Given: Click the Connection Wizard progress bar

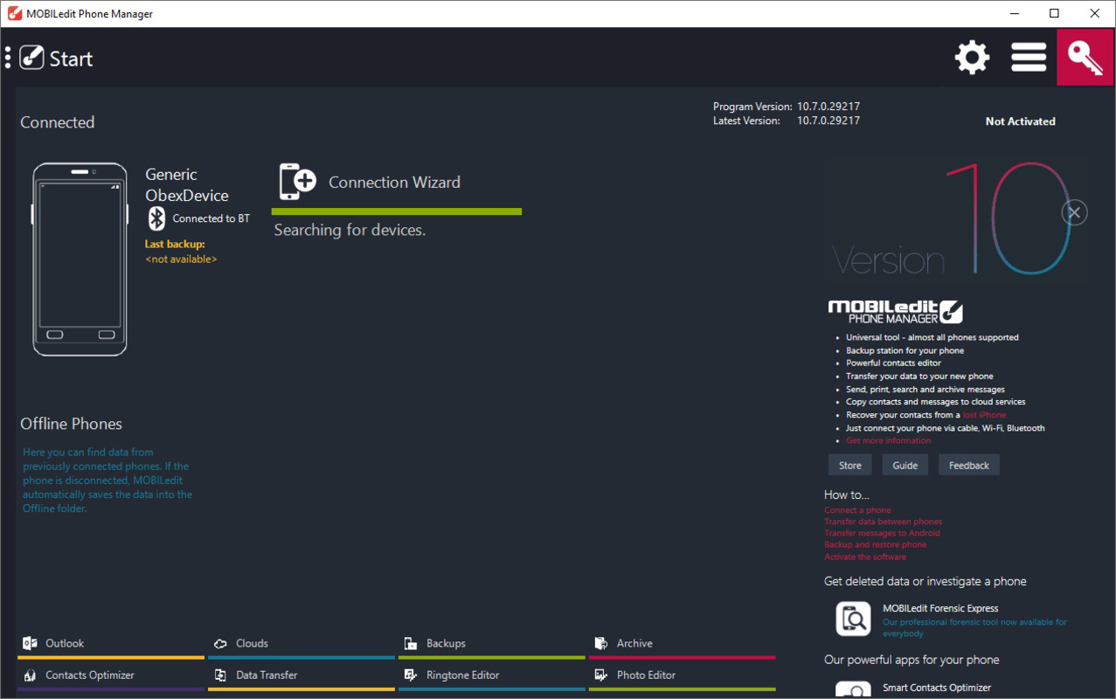Looking at the screenshot, I should [x=397, y=211].
